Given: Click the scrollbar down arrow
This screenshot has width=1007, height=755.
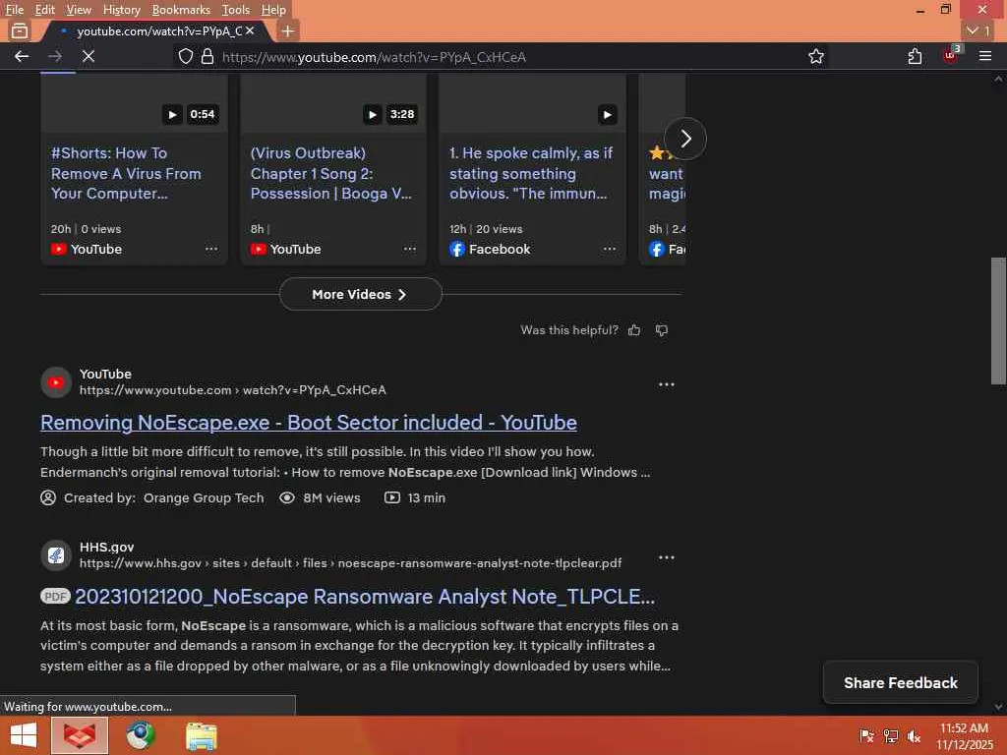Looking at the screenshot, I should (998, 707).
